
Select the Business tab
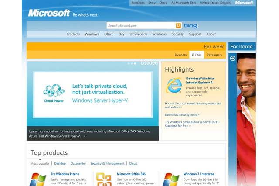[x=180, y=55]
